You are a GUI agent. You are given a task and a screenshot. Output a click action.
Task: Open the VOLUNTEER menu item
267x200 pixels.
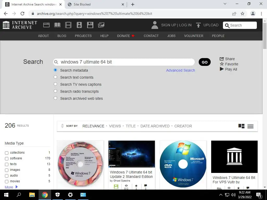pos(194,36)
